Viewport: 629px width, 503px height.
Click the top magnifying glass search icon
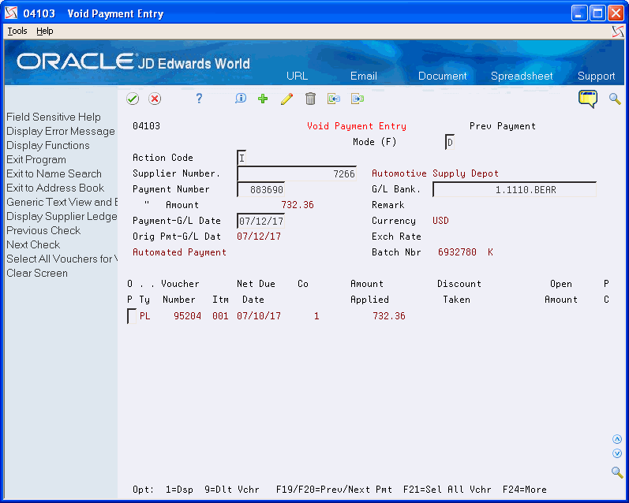[x=615, y=99]
